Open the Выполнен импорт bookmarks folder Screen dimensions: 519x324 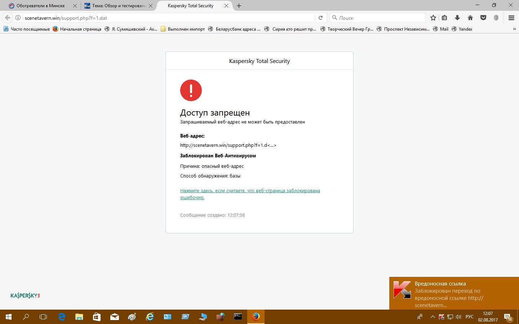[x=183, y=29]
